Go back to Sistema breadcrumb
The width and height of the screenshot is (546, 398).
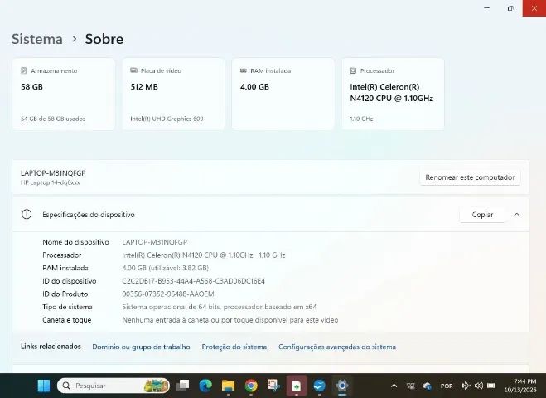point(37,39)
